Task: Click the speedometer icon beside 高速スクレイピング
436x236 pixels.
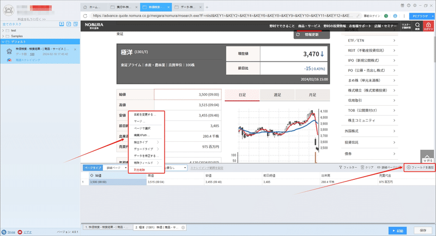Action: click(9, 60)
